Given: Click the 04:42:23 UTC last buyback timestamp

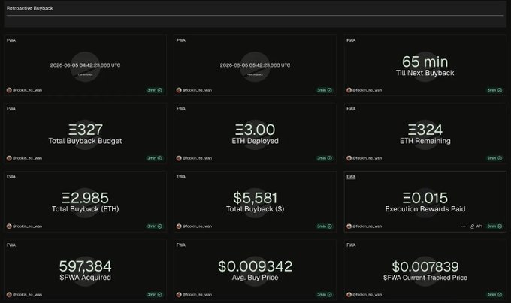Looking at the screenshot, I should point(85,65).
